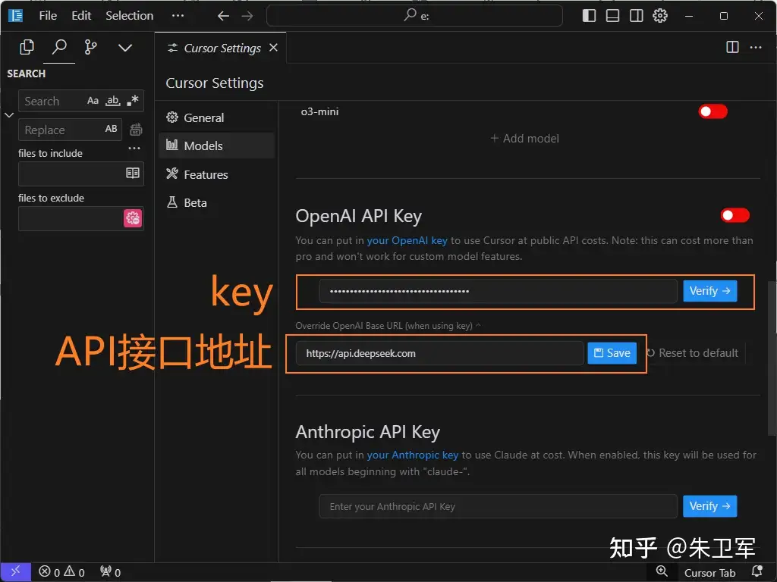Click the base URL input field
Screen dimensions: 777x582
coord(439,353)
